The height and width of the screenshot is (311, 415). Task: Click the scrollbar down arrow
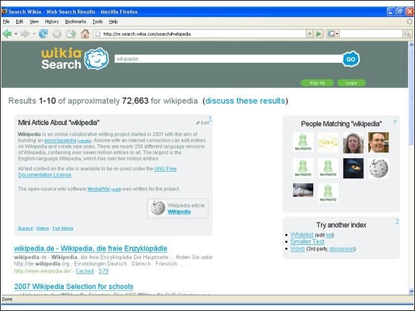[x=411, y=292]
